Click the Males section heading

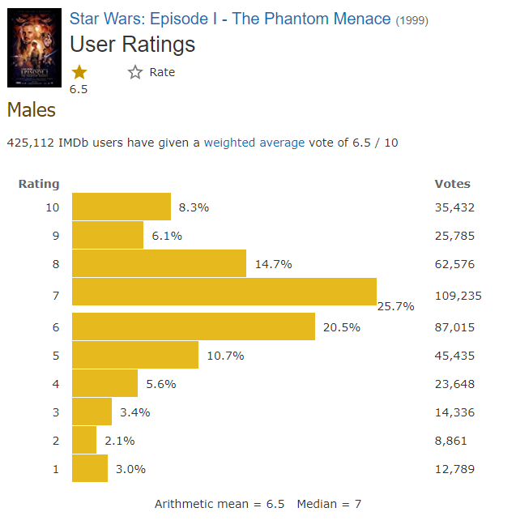(x=32, y=110)
